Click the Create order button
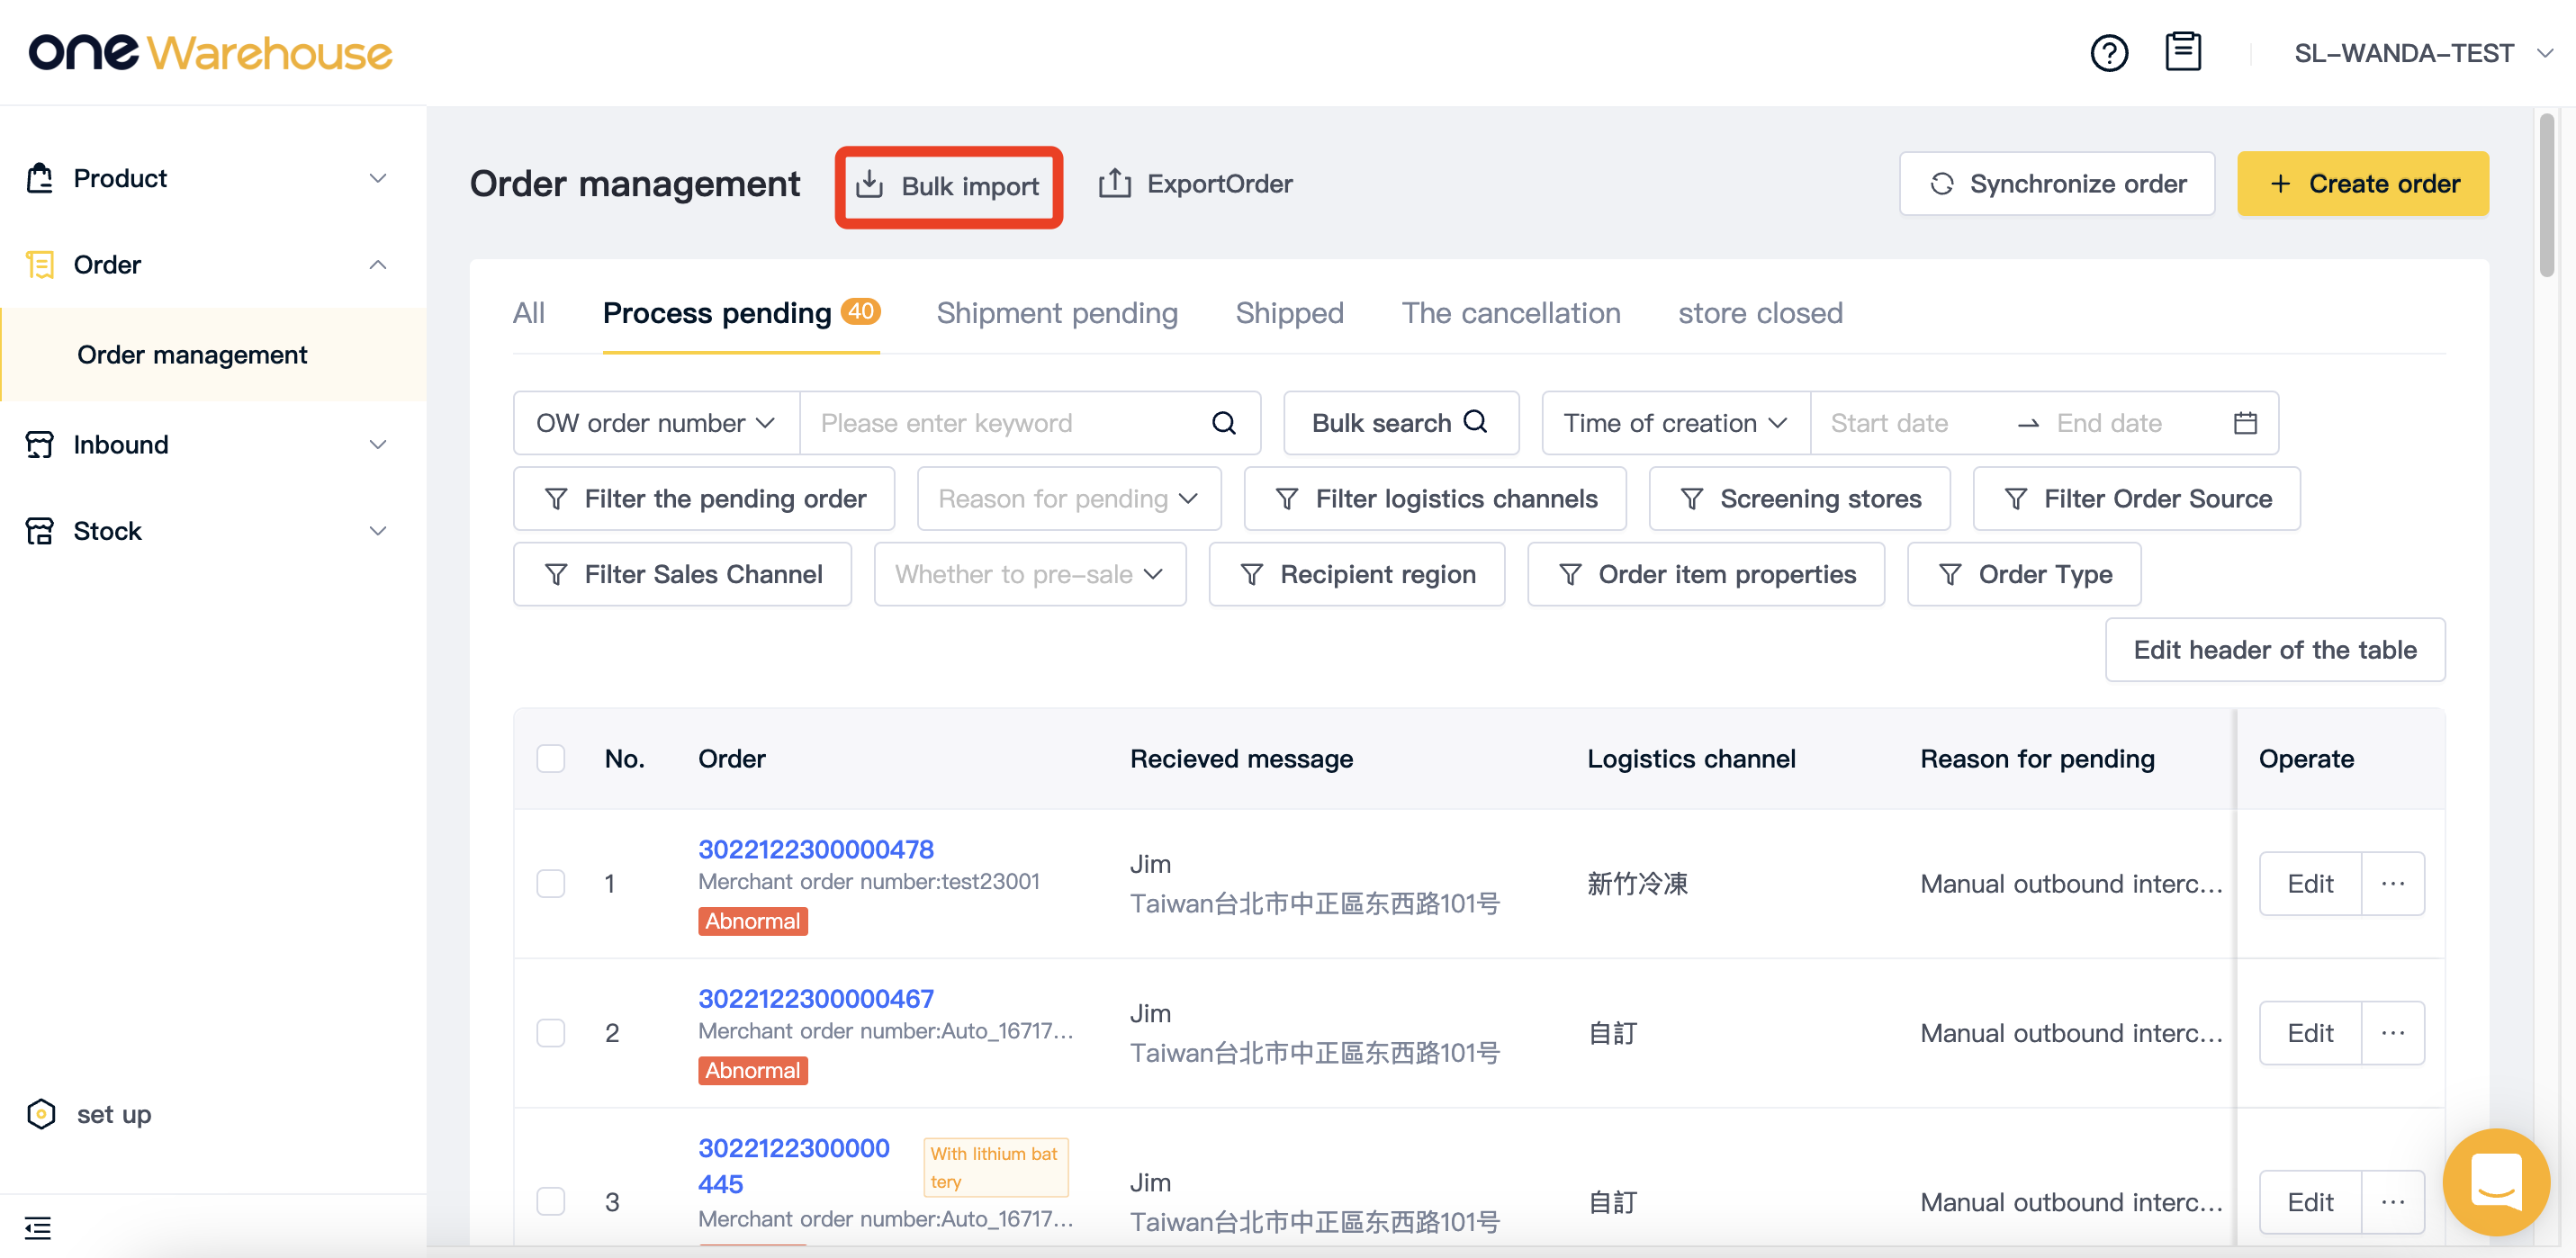2576x1258 pixels. click(x=2363, y=184)
